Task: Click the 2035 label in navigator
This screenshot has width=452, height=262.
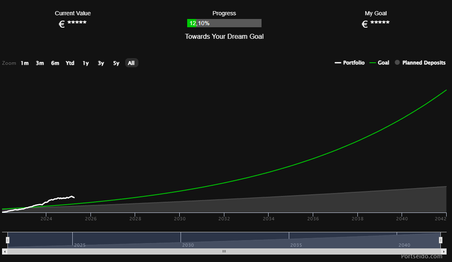Action: click(296, 245)
